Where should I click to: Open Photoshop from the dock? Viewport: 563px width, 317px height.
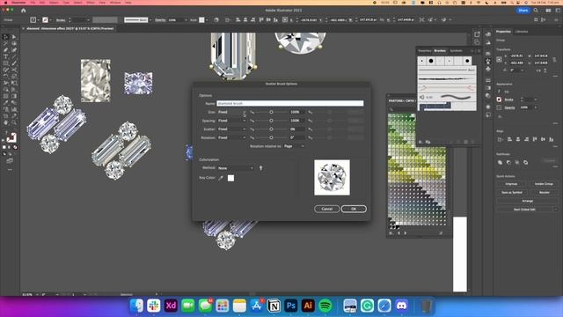tap(291, 306)
